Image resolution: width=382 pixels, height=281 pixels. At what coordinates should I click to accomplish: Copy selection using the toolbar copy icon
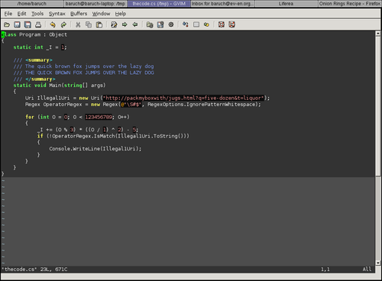[x=89, y=24]
